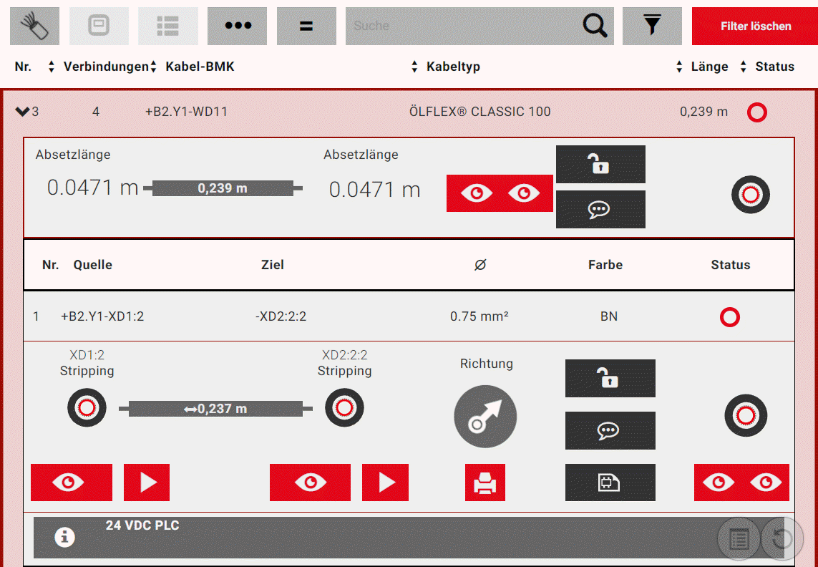Click the right Absetzlänge value 0.0471 m
Image resolution: width=818 pixels, height=567 pixels.
click(374, 190)
